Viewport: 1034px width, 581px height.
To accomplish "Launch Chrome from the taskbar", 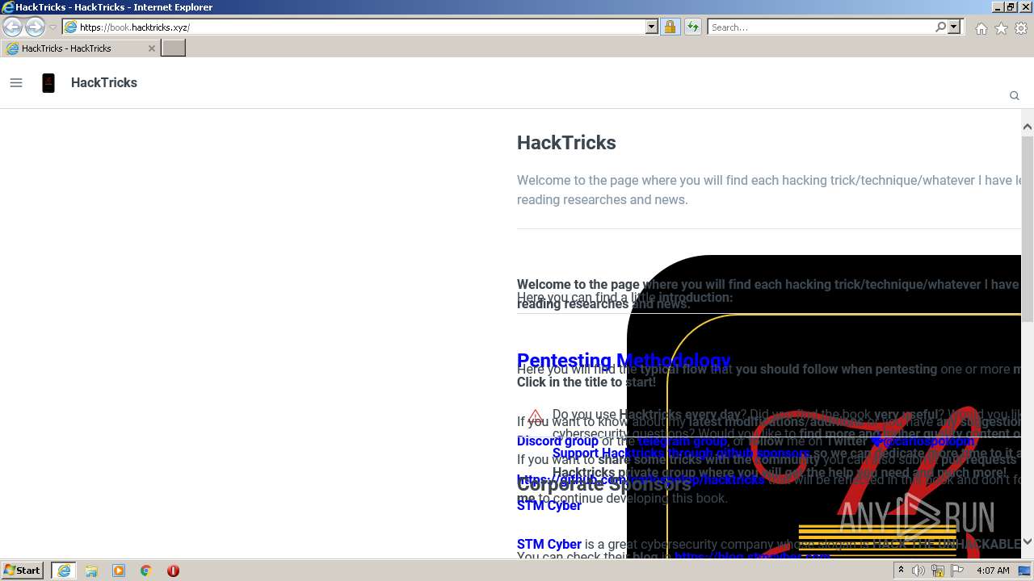I will coord(146,571).
